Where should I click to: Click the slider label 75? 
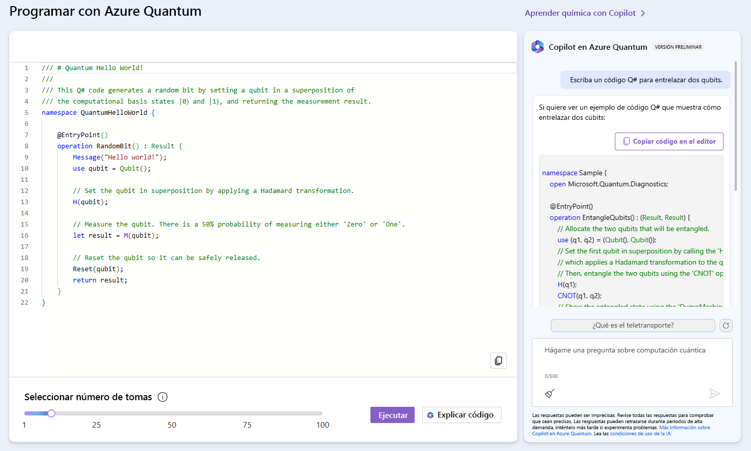pyautogui.click(x=247, y=425)
